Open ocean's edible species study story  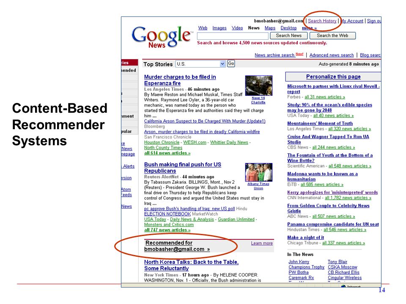click(329, 108)
